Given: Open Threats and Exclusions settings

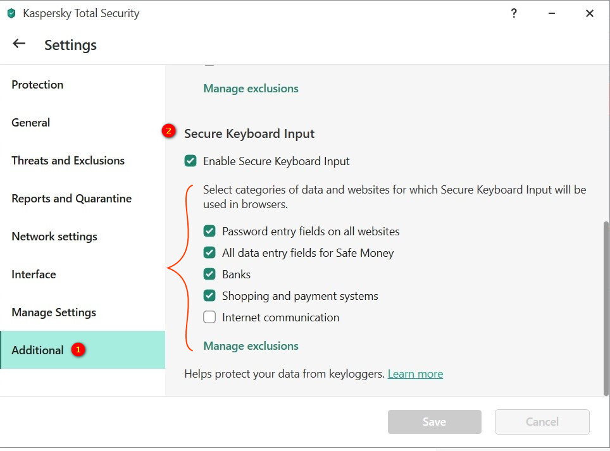Looking at the screenshot, I should (68, 161).
